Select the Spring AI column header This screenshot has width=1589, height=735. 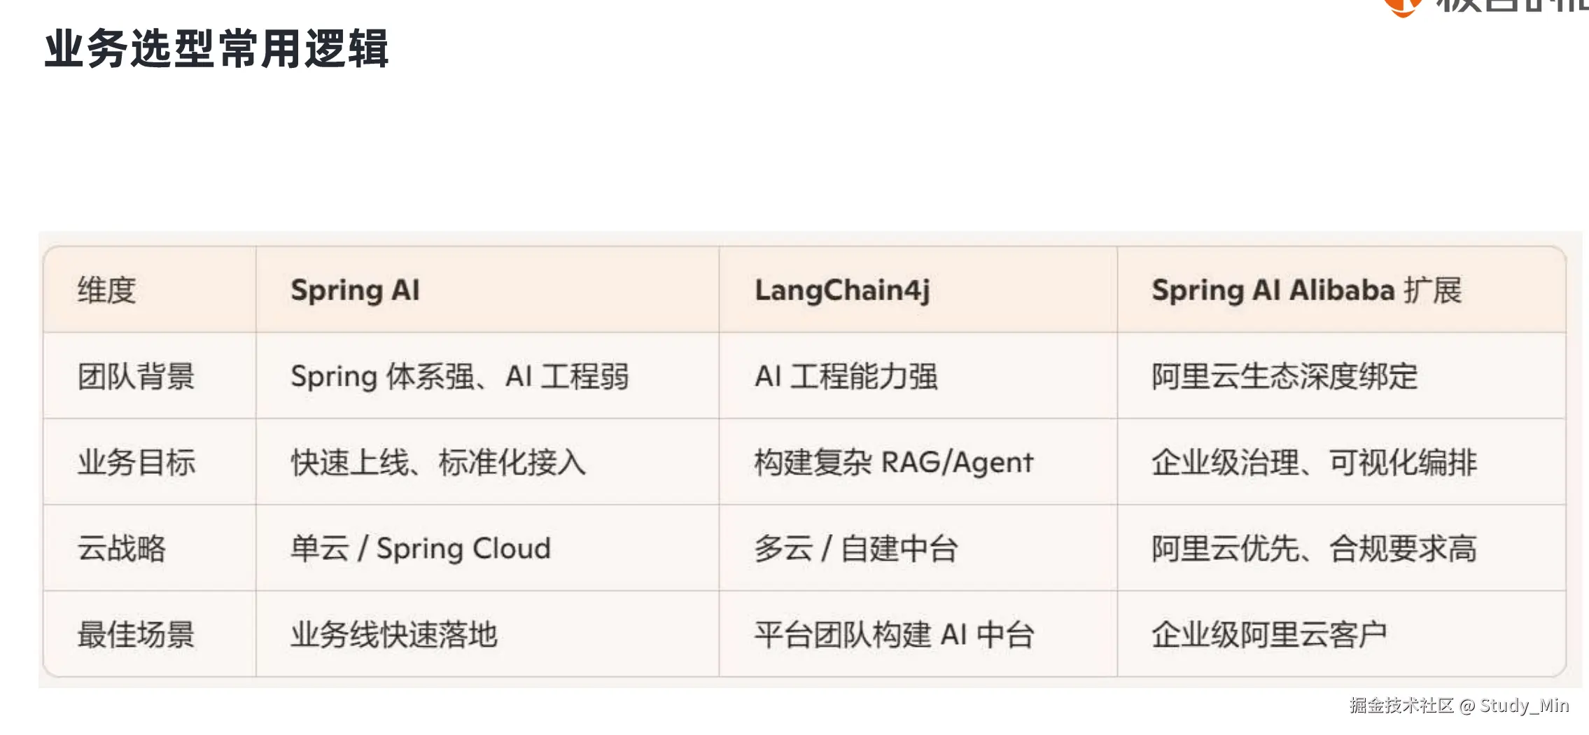[355, 290]
